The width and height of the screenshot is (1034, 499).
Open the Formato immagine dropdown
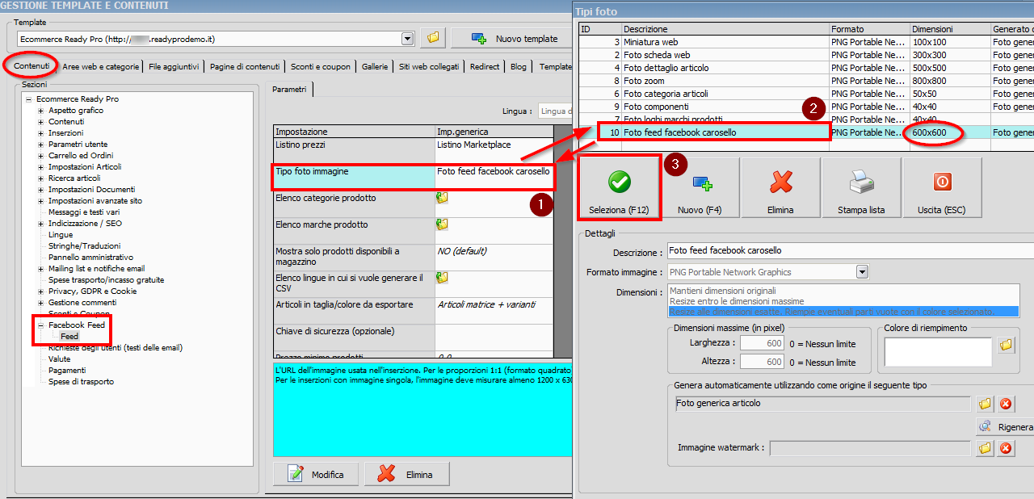tap(862, 272)
